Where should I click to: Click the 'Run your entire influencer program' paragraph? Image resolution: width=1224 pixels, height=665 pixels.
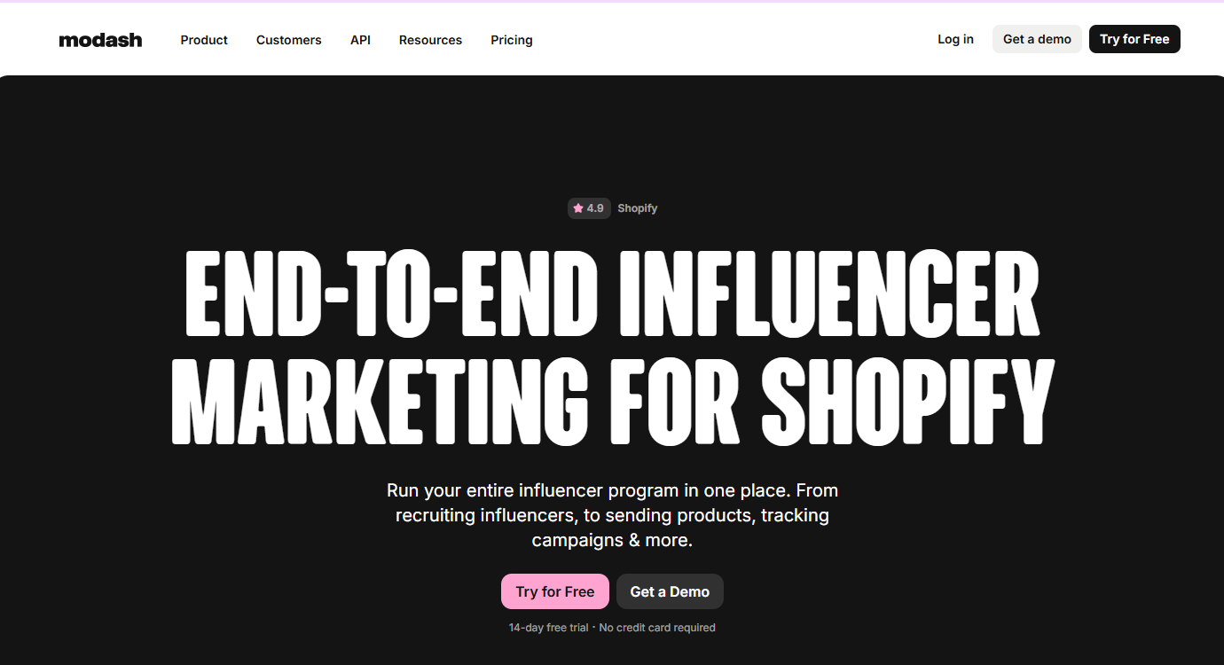click(x=612, y=515)
